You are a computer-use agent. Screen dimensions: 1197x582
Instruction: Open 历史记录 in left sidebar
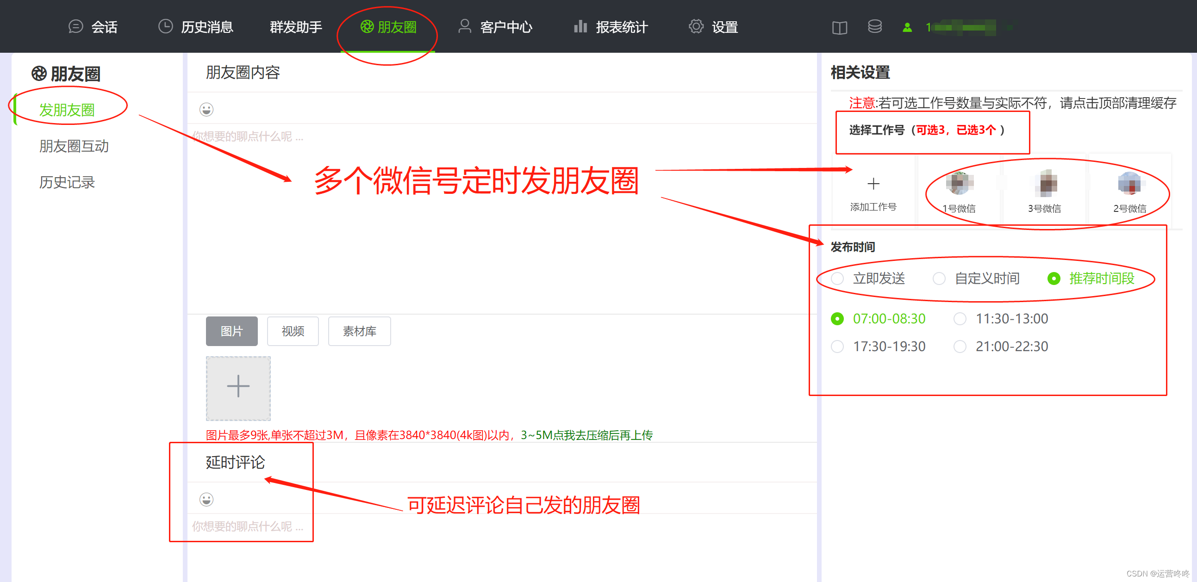click(67, 182)
